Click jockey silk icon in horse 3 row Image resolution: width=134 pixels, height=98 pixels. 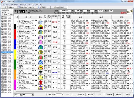click(40, 32)
